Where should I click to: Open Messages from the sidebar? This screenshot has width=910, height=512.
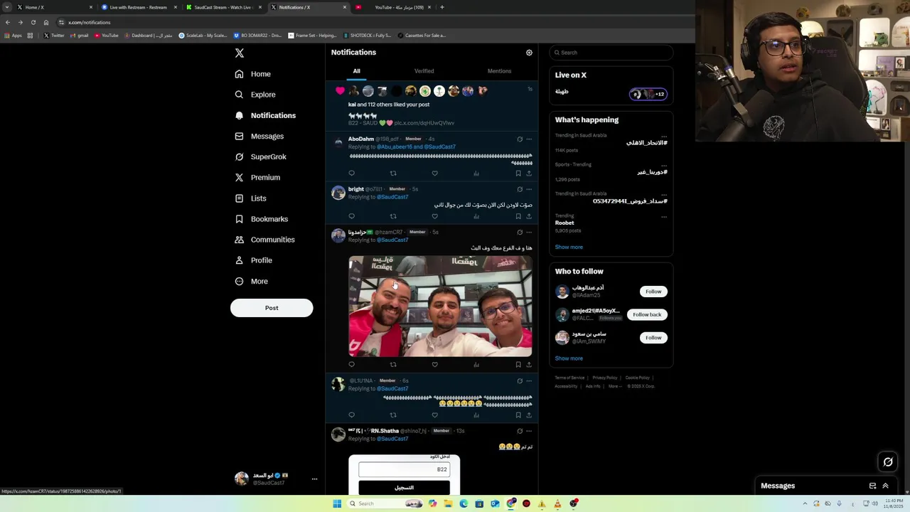click(259, 136)
